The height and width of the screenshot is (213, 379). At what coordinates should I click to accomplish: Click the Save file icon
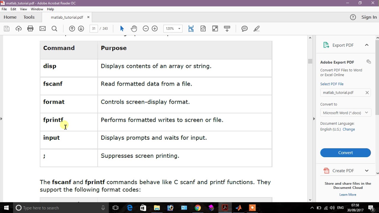(7, 29)
